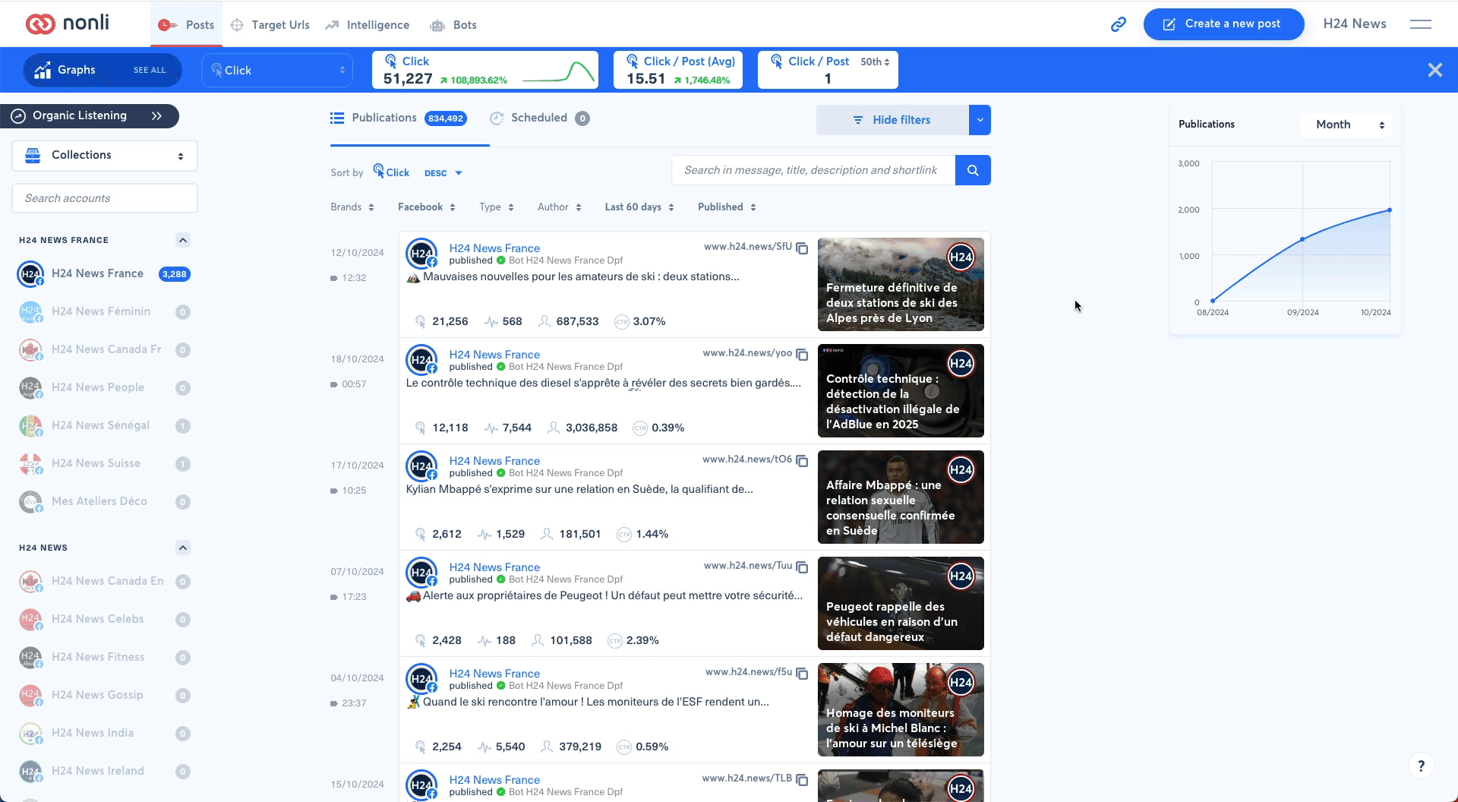Click SEE ALL graphs
Image resolution: width=1458 pixels, height=802 pixels.
tap(150, 70)
